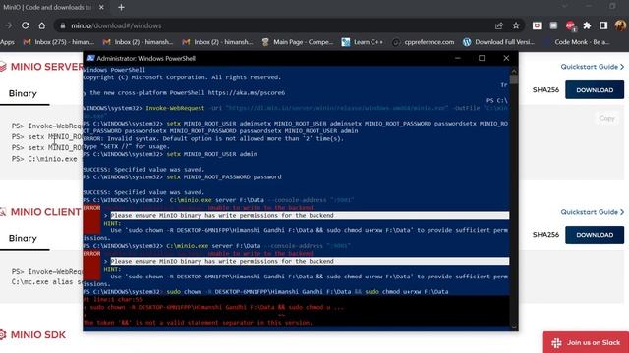Click the MinIO Client DOWNLOAD button

595,235
